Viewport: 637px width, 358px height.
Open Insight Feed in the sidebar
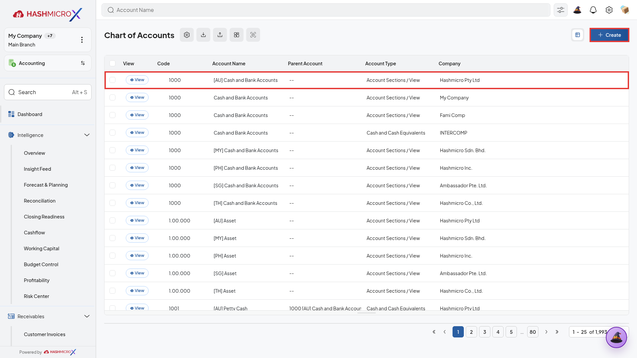click(37, 169)
